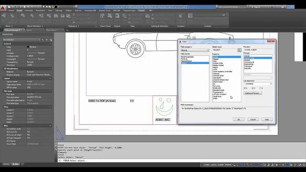Collapse the General section in Properties
The height and width of the screenshot is (172, 306).
[50, 44]
